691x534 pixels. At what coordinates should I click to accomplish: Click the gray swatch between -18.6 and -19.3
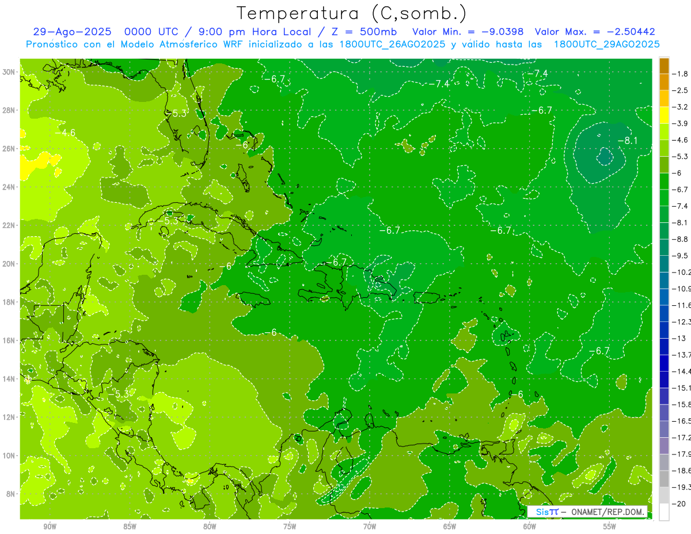(x=664, y=479)
